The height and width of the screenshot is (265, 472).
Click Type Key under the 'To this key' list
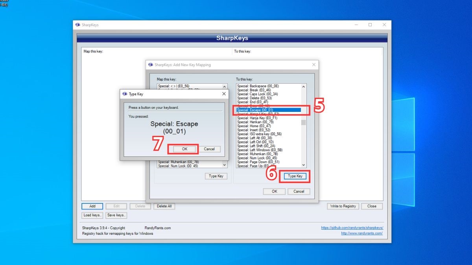coord(295,176)
